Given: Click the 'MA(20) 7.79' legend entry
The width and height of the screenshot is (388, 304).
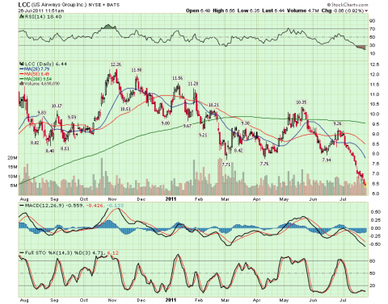Looking at the screenshot, I should (36, 69).
